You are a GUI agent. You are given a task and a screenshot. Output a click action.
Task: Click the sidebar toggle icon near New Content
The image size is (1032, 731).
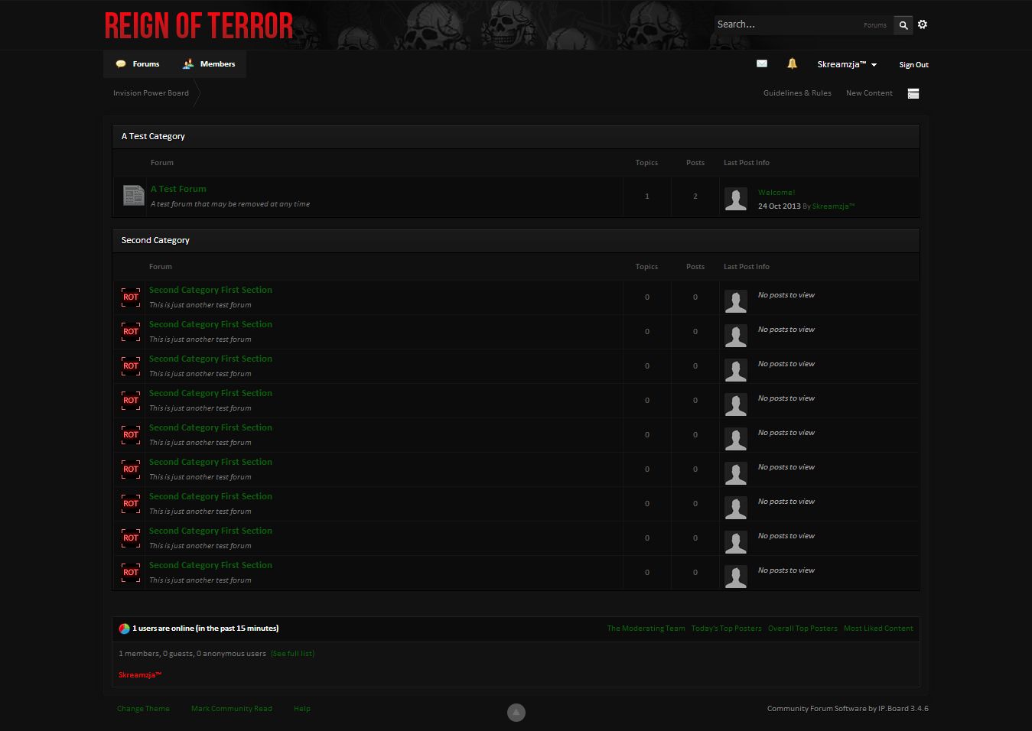(x=913, y=93)
